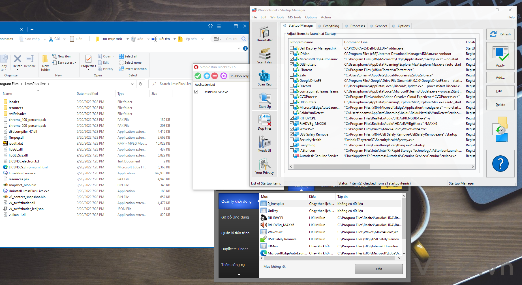Open the MS Tools menu
The width and height of the screenshot is (522, 285).
294,17
